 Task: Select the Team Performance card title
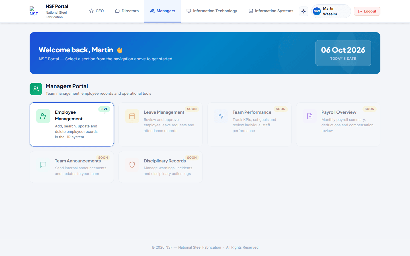click(252, 112)
